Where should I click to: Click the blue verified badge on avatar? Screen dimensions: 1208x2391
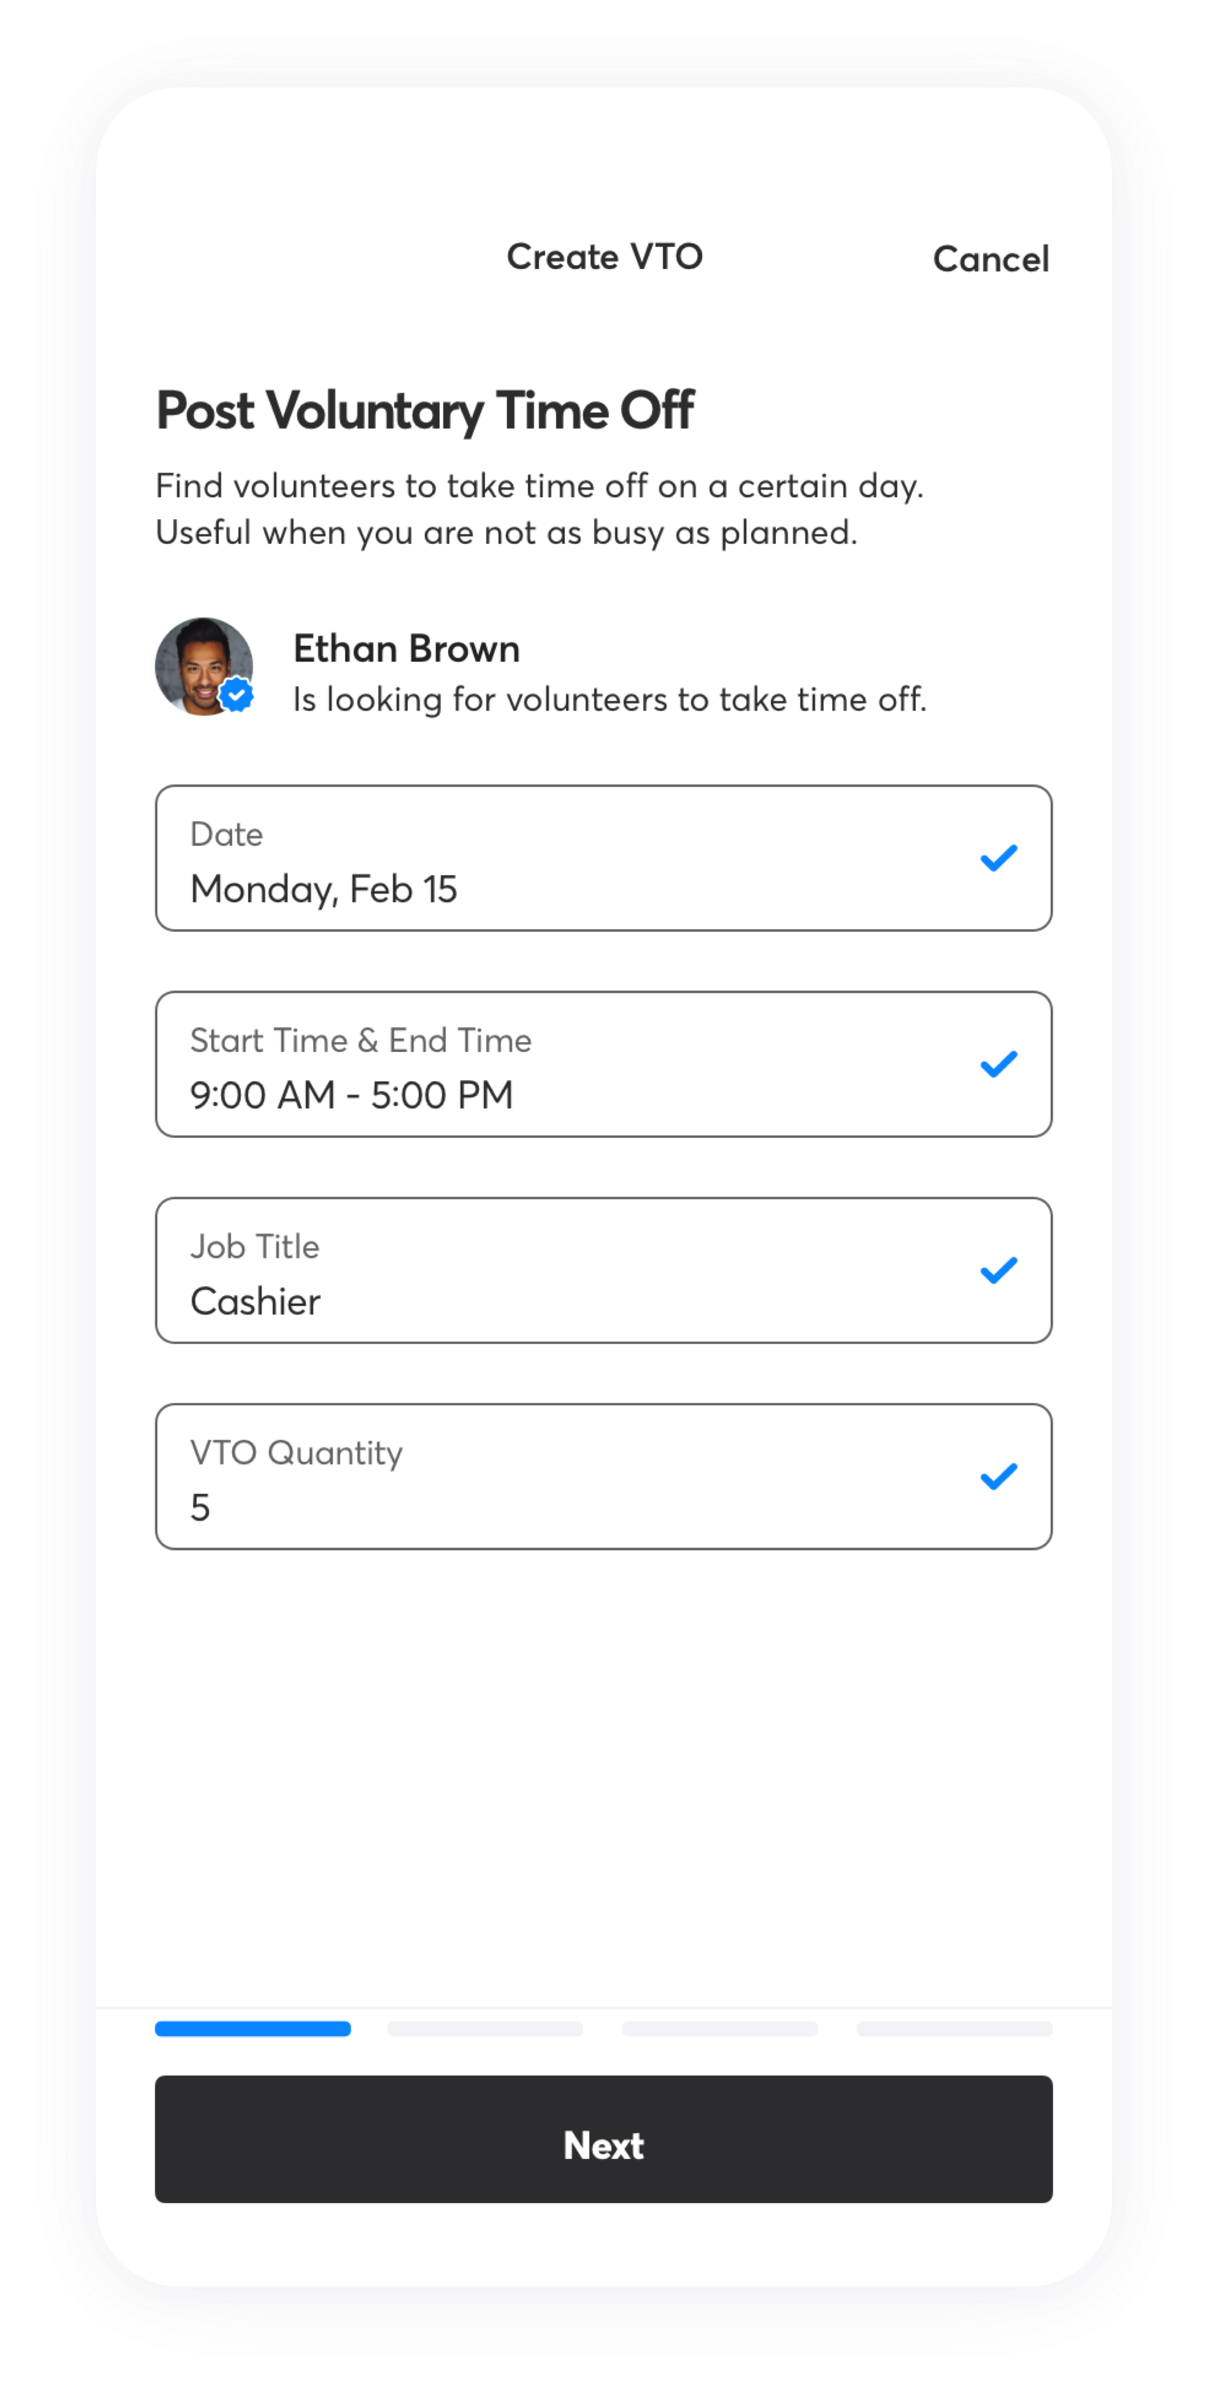click(x=237, y=694)
